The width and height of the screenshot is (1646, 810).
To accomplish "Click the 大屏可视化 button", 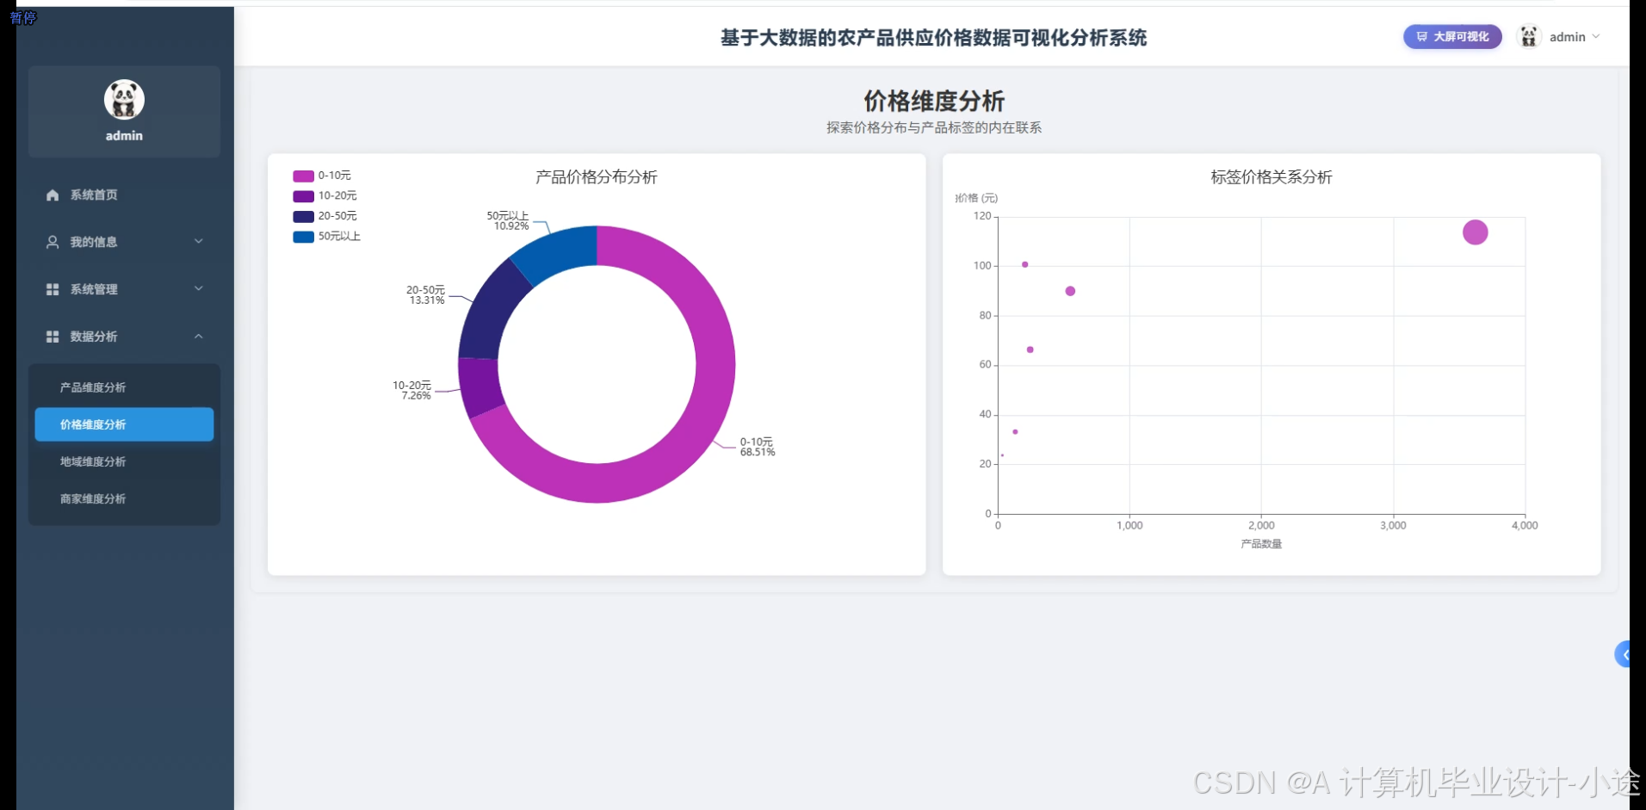I will point(1452,37).
